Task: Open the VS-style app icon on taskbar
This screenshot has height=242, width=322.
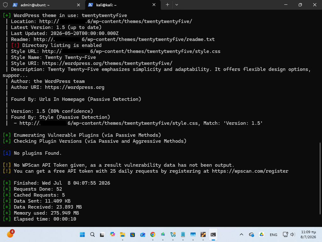Action: coord(173,234)
